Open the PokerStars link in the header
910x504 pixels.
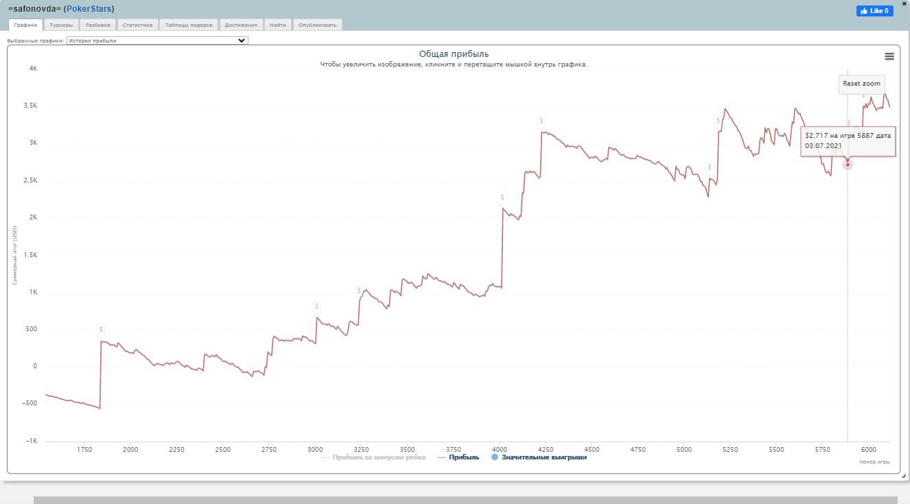89,8
